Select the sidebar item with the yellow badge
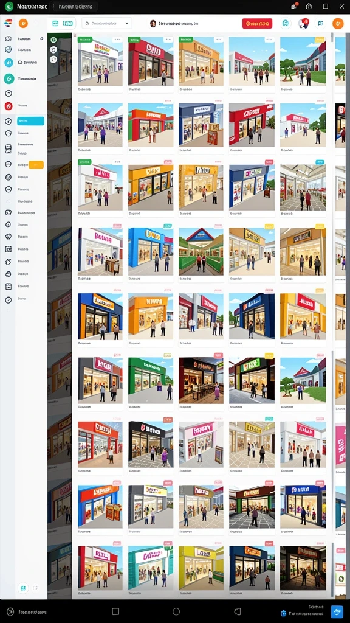Image resolution: width=350 pixels, height=623 pixels. 30,165
